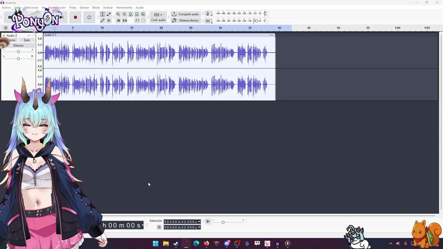Open Microsoft Edge from the taskbar
The image size is (443, 249).
click(196, 243)
